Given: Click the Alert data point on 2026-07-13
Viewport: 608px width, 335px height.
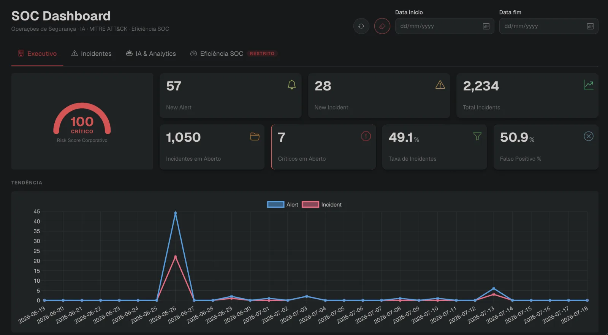Looking at the screenshot, I should coord(494,288).
